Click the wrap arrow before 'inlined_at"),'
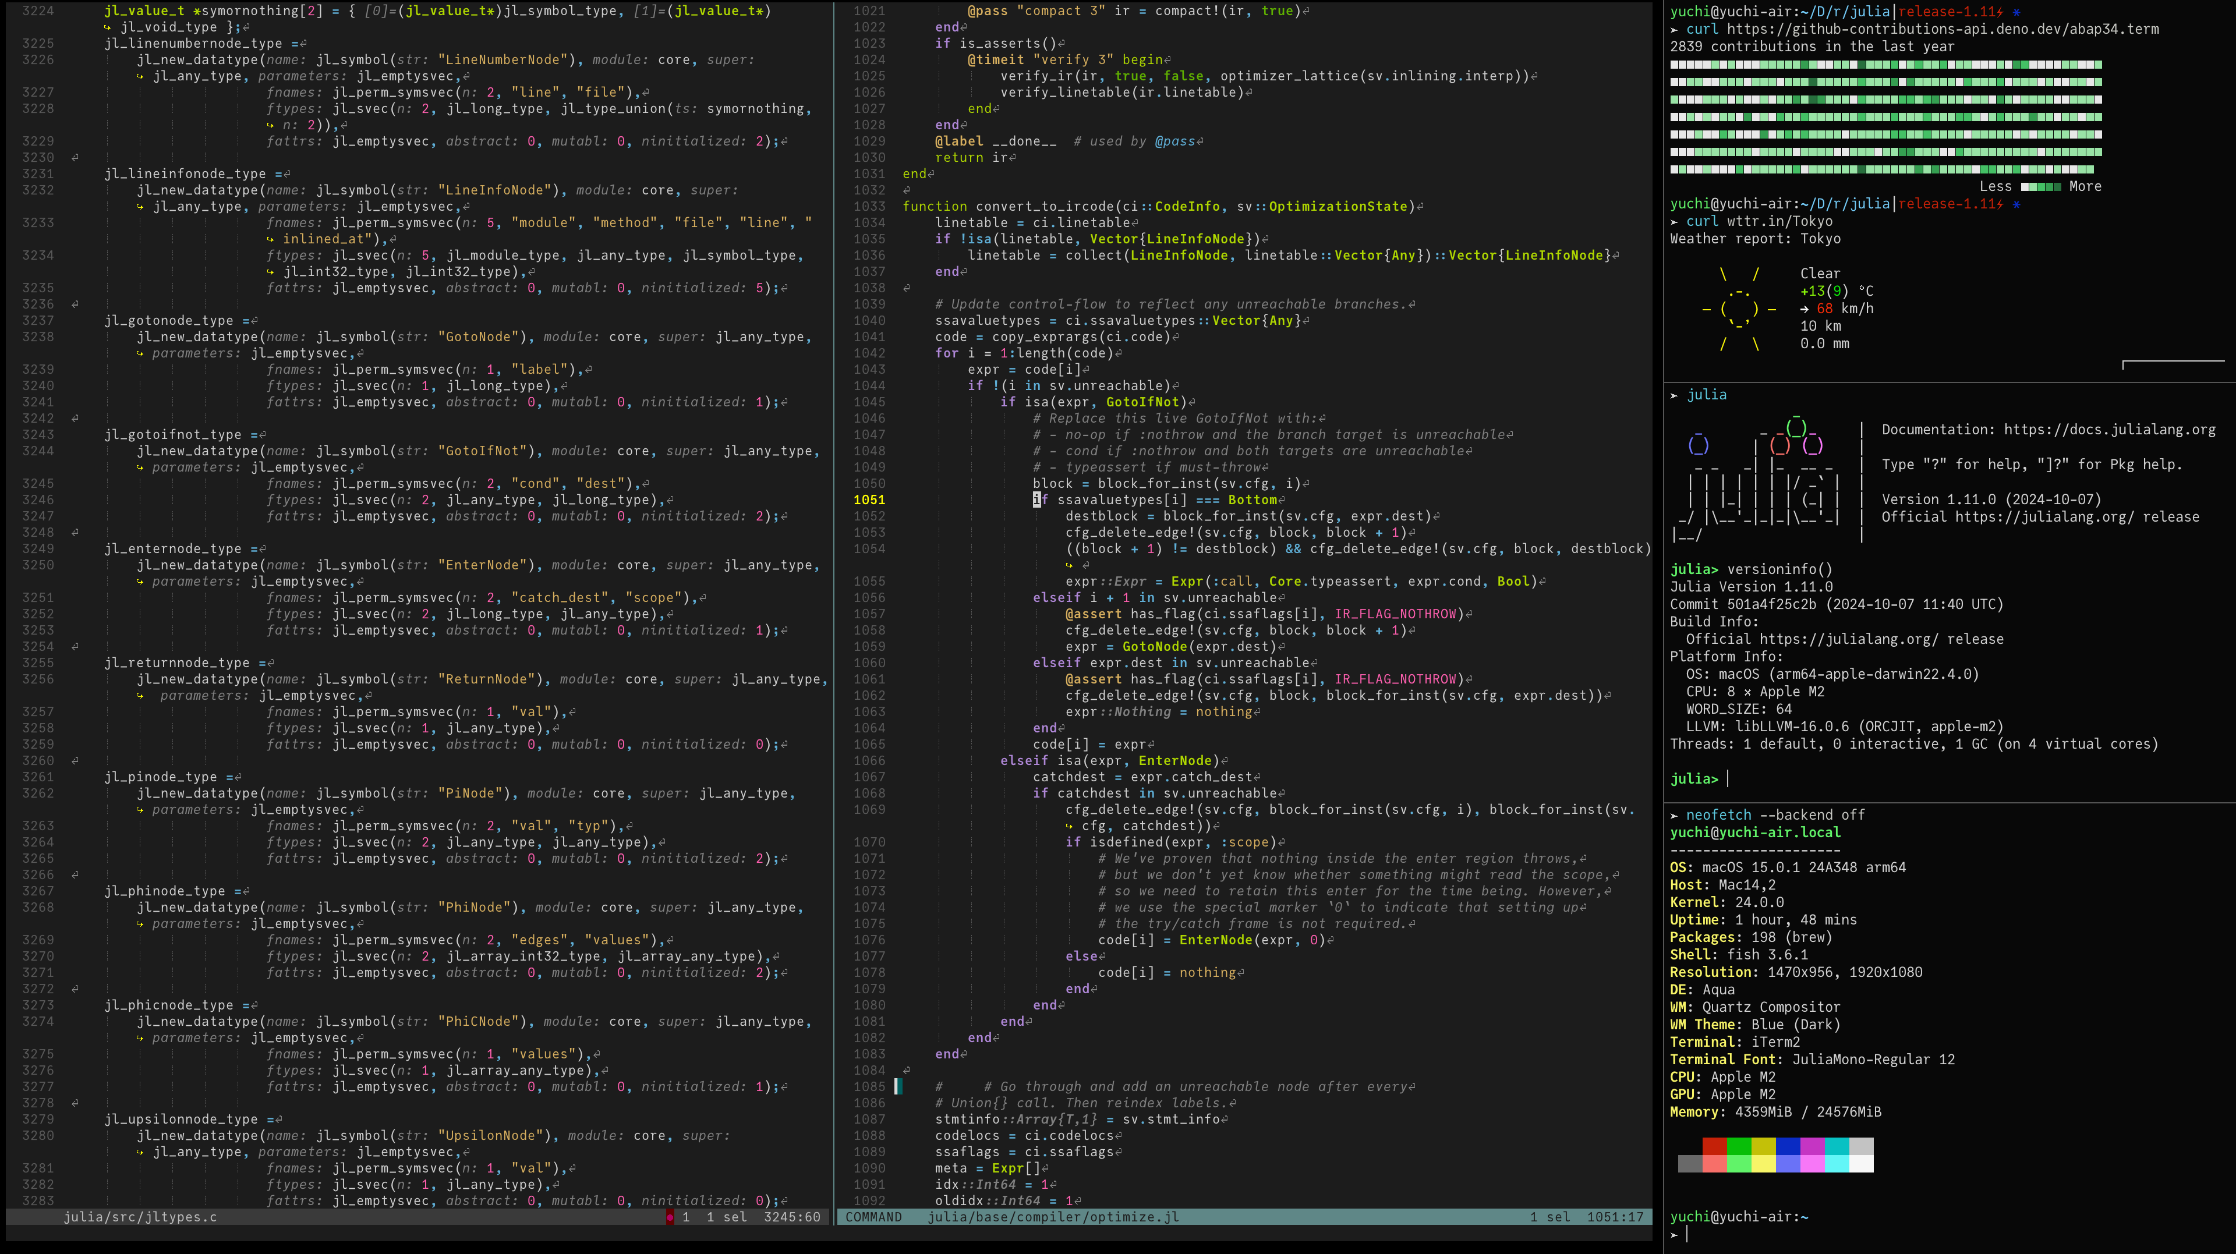The image size is (2236, 1254). pyautogui.click(x=271, y=239)
